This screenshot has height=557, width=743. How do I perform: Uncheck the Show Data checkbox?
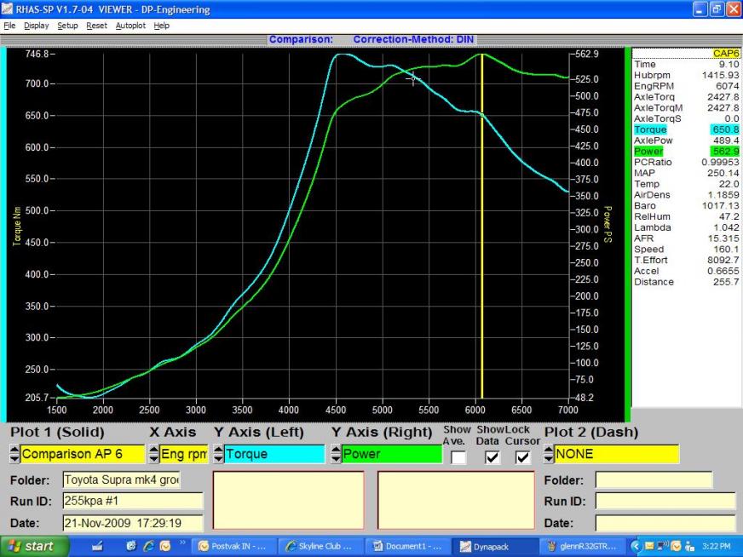491,457
